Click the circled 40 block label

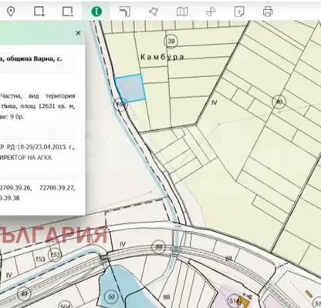[279, 102]
